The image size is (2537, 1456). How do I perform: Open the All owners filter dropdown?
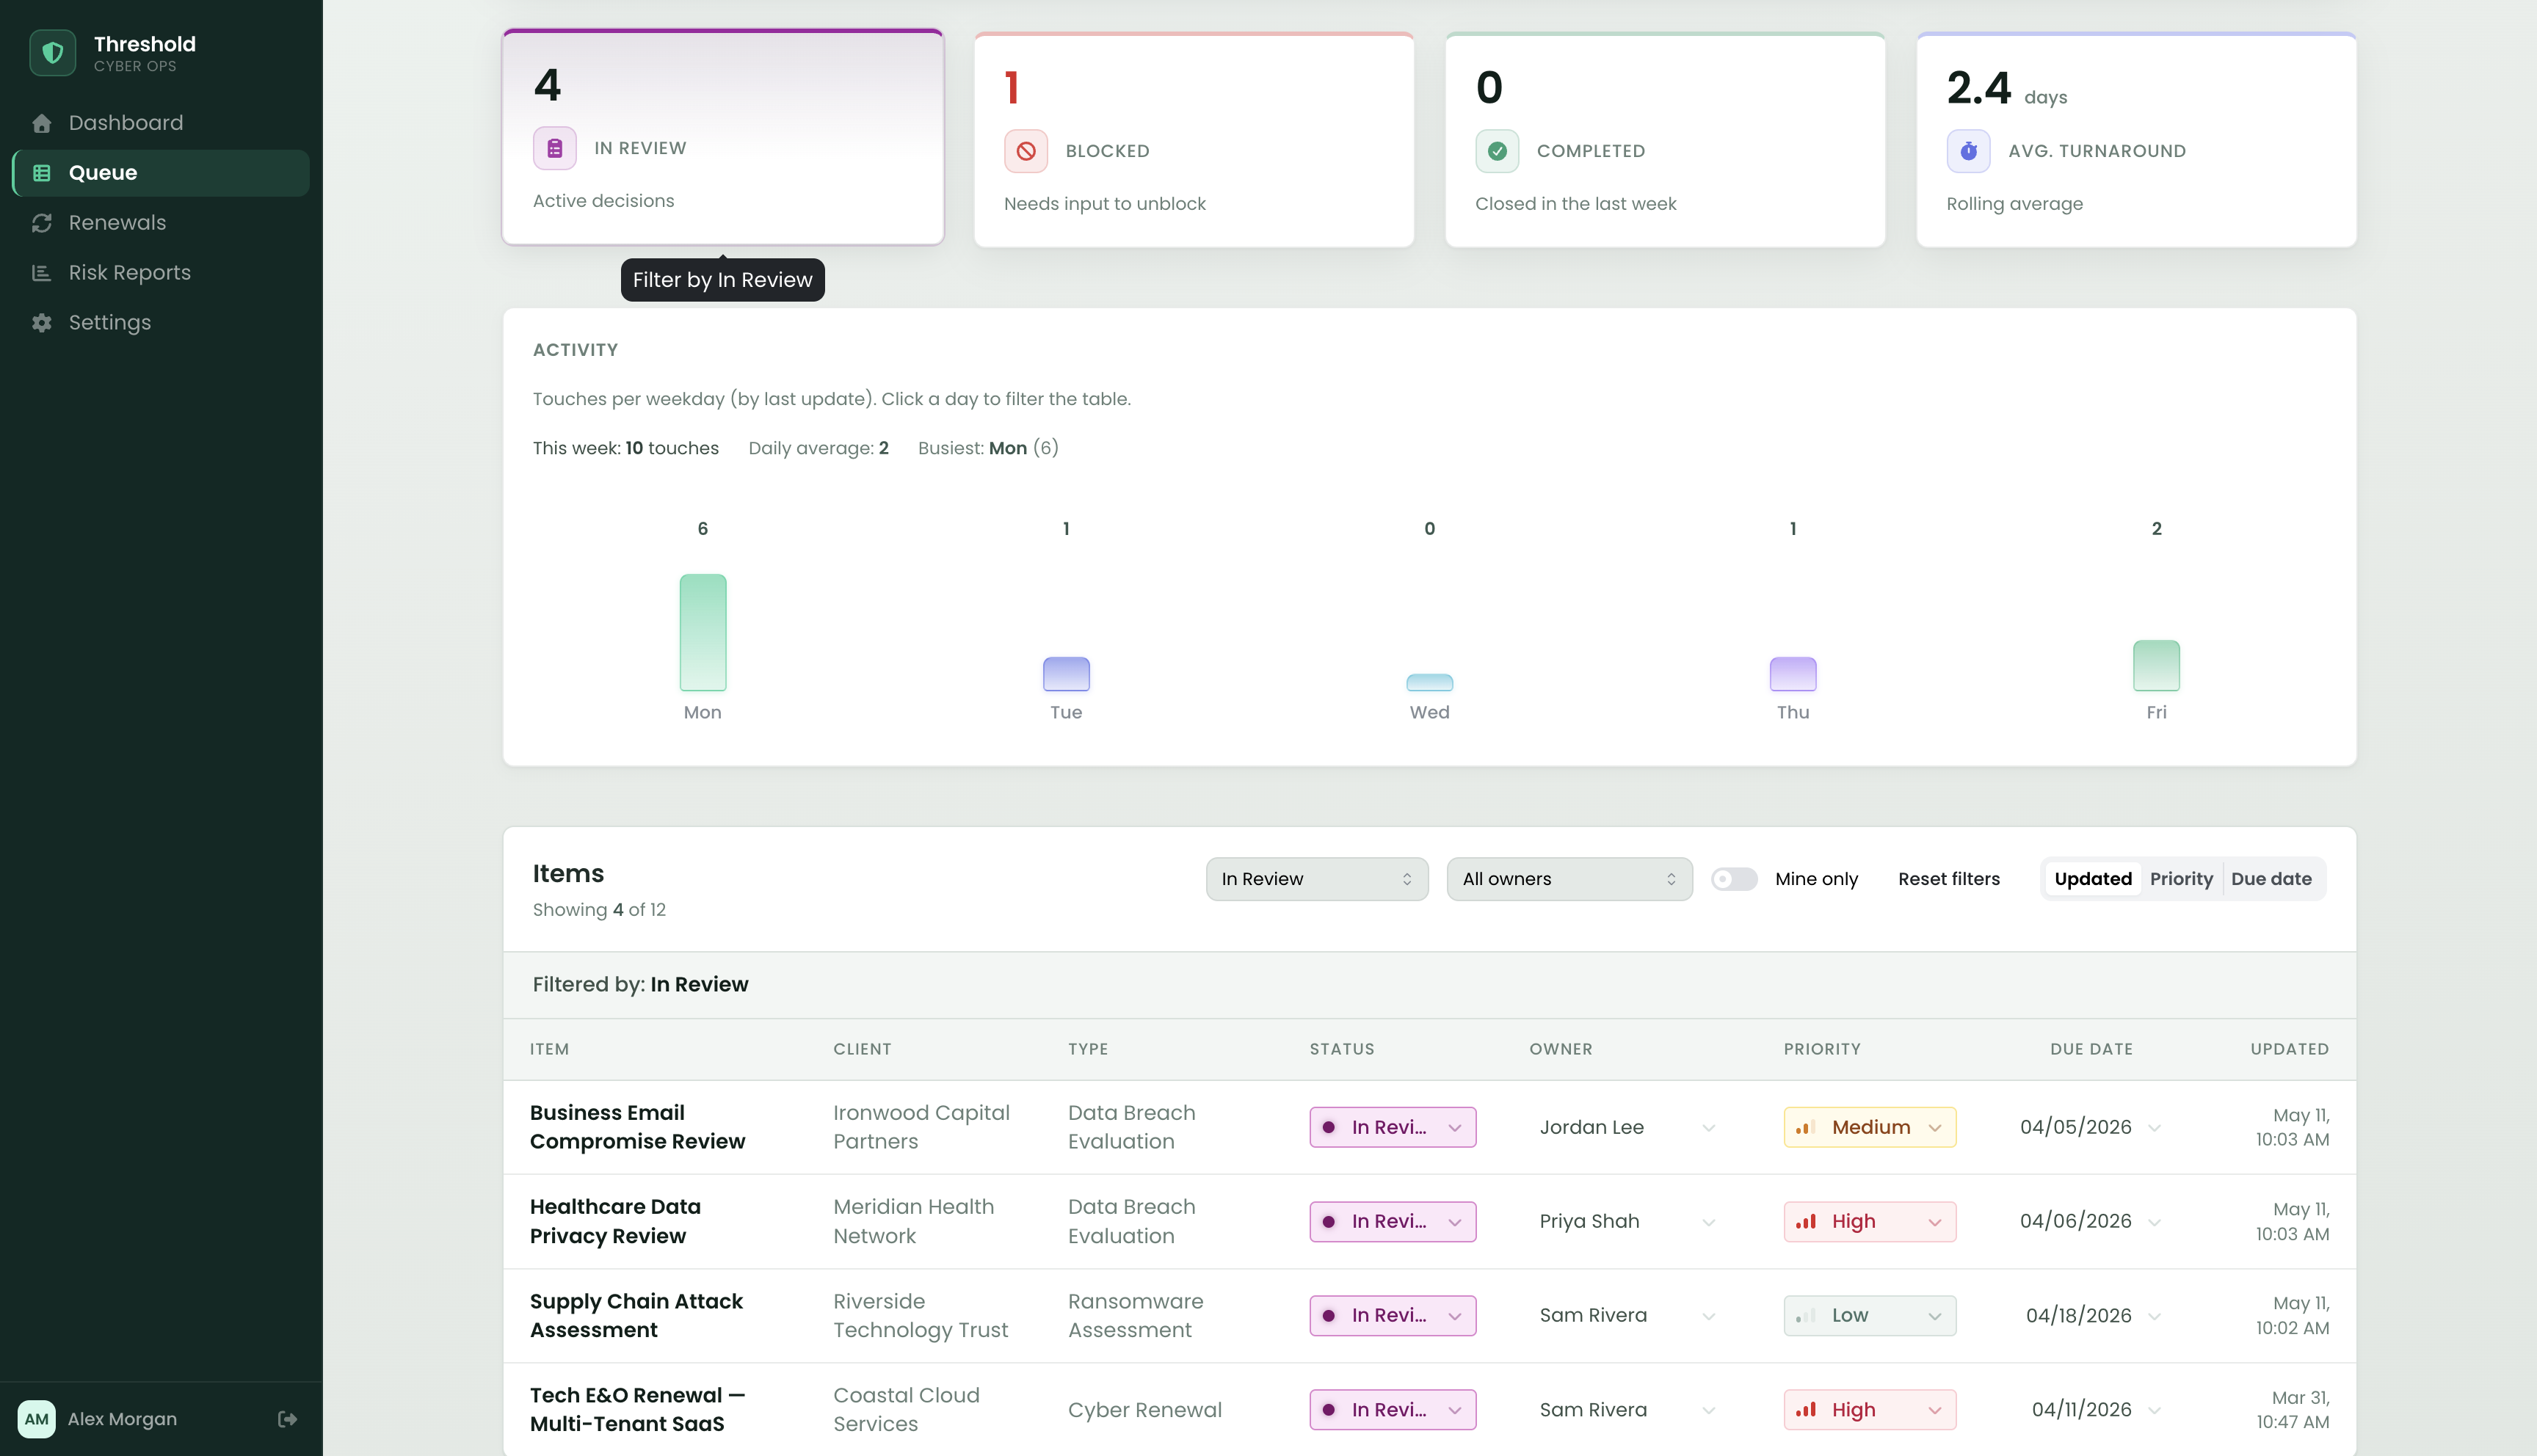1569,879
